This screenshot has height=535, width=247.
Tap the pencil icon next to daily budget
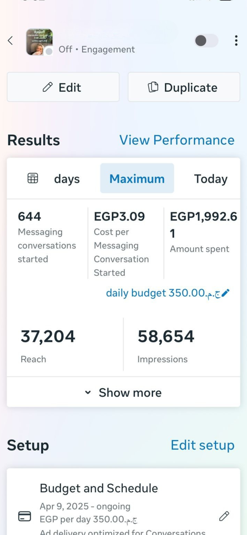pos(226,293)
